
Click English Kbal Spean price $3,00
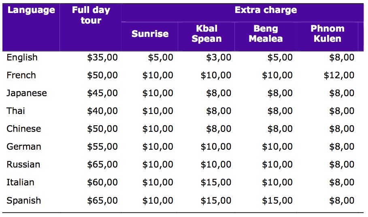(219, 58)
